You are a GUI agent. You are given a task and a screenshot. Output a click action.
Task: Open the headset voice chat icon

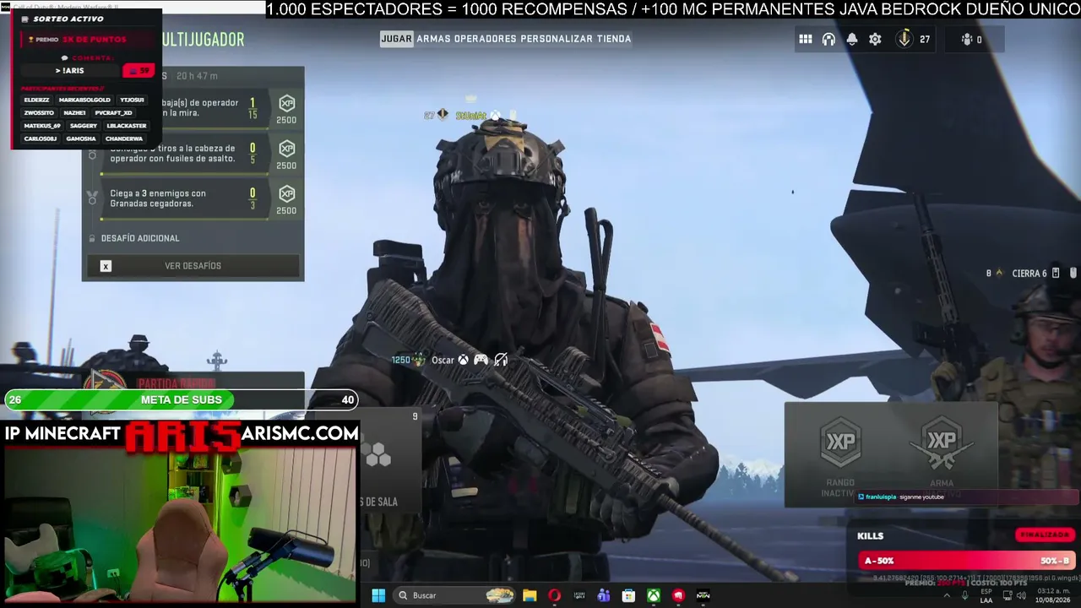(828, 39)
